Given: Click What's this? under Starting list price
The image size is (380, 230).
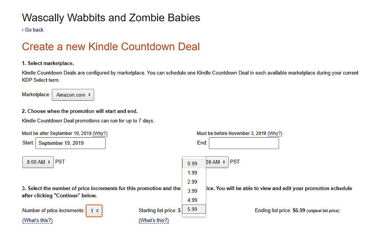Looking at the screenshot, I should click(x=154, y=220).
